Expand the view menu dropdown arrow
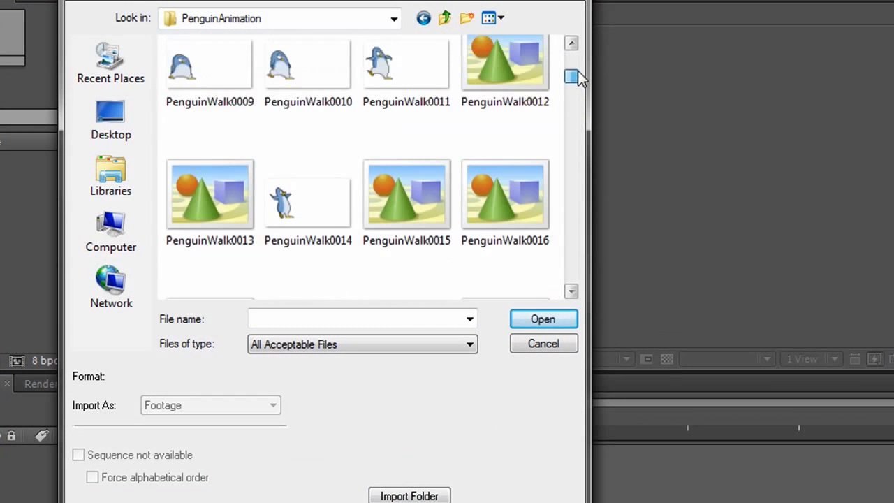The image size is (894, 503). [501, 18]
